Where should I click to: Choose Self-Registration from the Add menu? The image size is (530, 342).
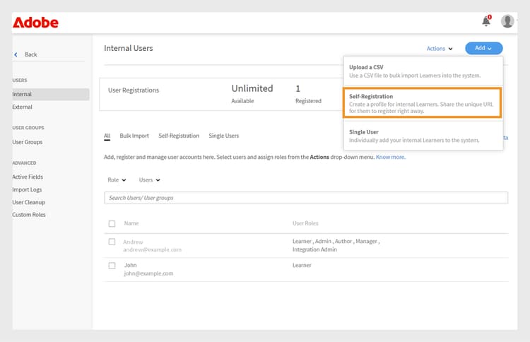[x=422, y=103]
